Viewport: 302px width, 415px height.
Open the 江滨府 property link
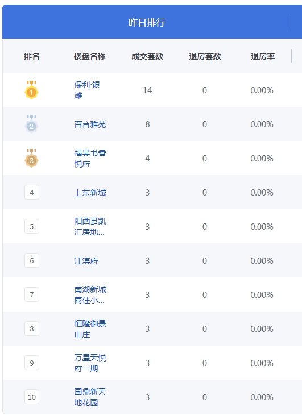point(86,261)
